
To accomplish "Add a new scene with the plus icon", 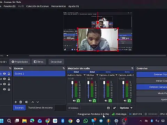I will [16, 102].
